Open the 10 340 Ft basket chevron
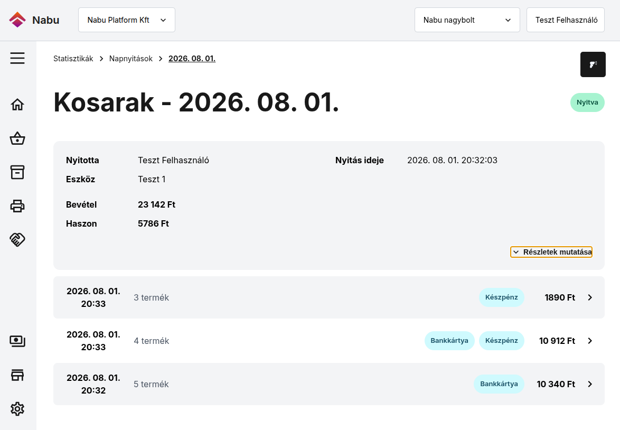The image size is (620, 430). pyautogui.click(x=590, y=384)
